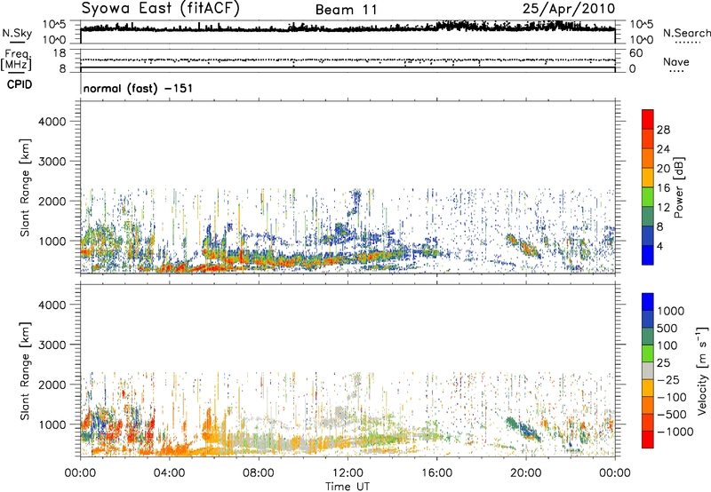This screenshot has height=492, width=711.
Task: Click the "16:00" time axis label
Action: click(436, 473)
